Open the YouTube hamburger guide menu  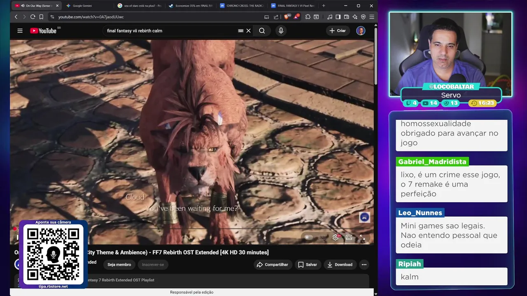(x=20, y=31)
